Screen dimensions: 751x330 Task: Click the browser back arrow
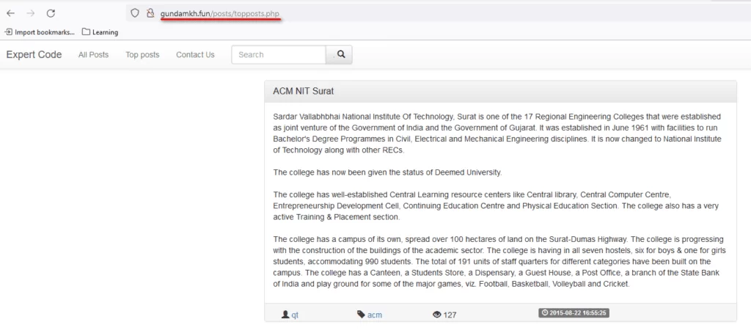click(x=10, y=13)
